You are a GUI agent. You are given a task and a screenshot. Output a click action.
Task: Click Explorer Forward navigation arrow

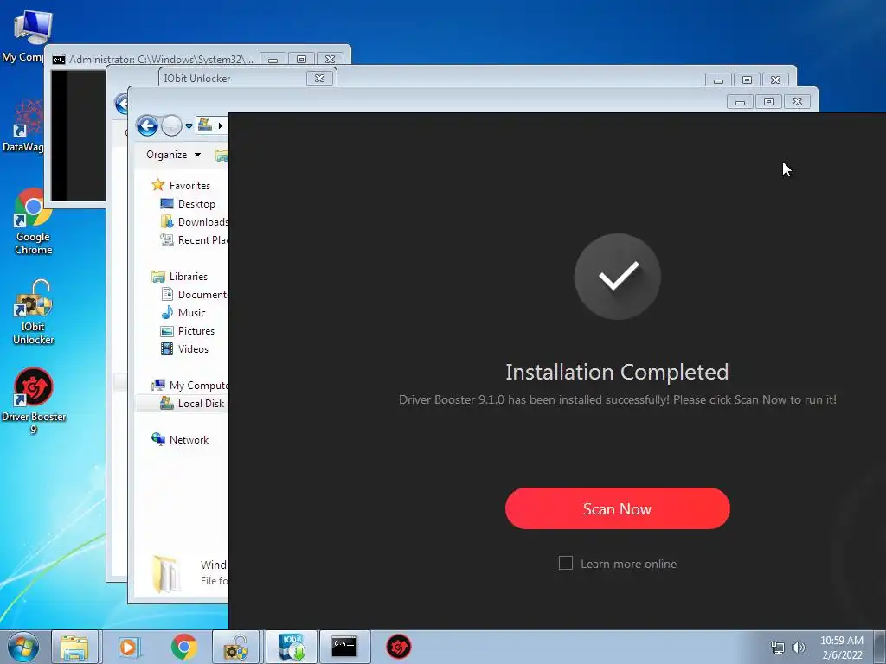pos(171,125)
